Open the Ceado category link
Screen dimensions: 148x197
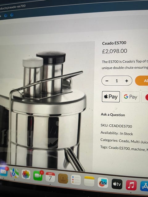[x=124, y=141]
